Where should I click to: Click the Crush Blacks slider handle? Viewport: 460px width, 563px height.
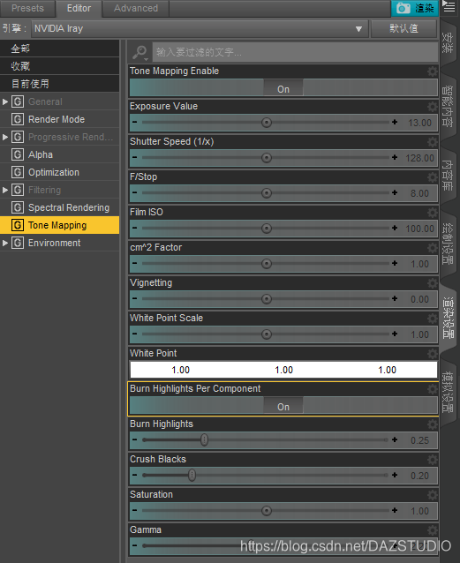click(x=192, y=475)
